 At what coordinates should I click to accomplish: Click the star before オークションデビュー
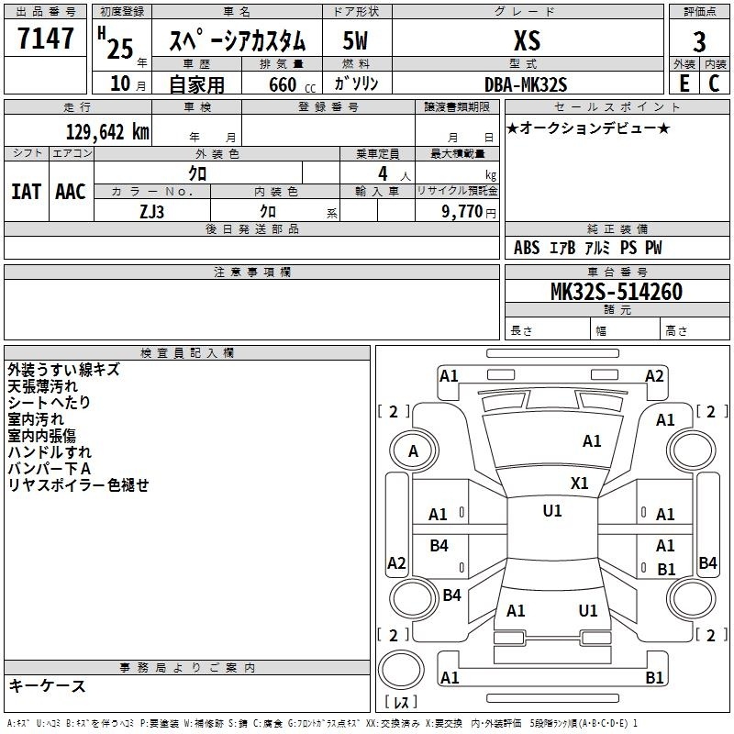coord(513,128)
